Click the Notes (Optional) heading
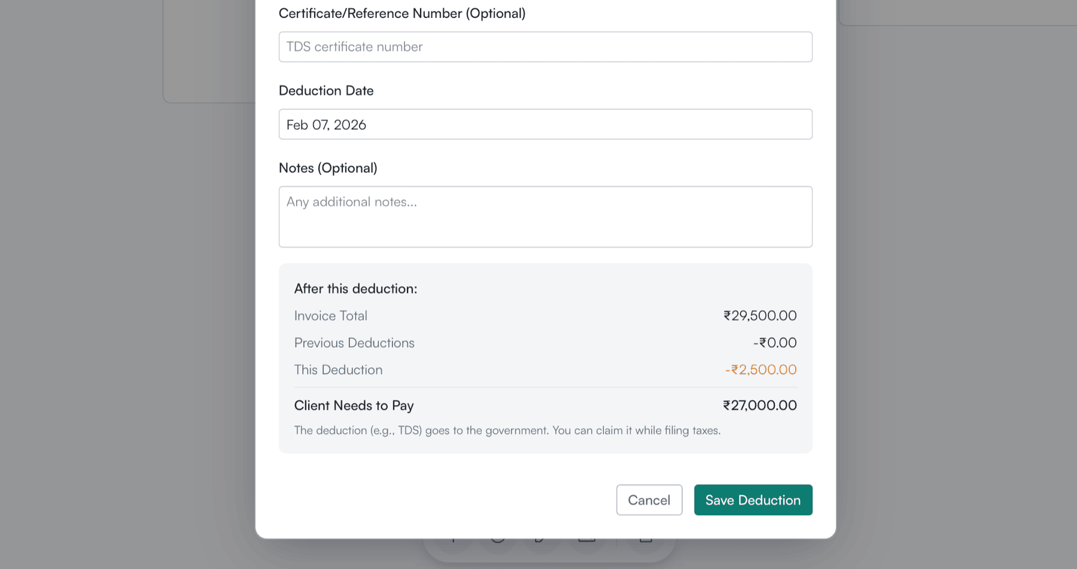 point(328,168)
